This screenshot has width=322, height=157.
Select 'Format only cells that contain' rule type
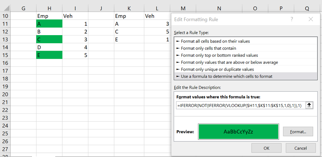pyautogui.click(x=211, y=48)
